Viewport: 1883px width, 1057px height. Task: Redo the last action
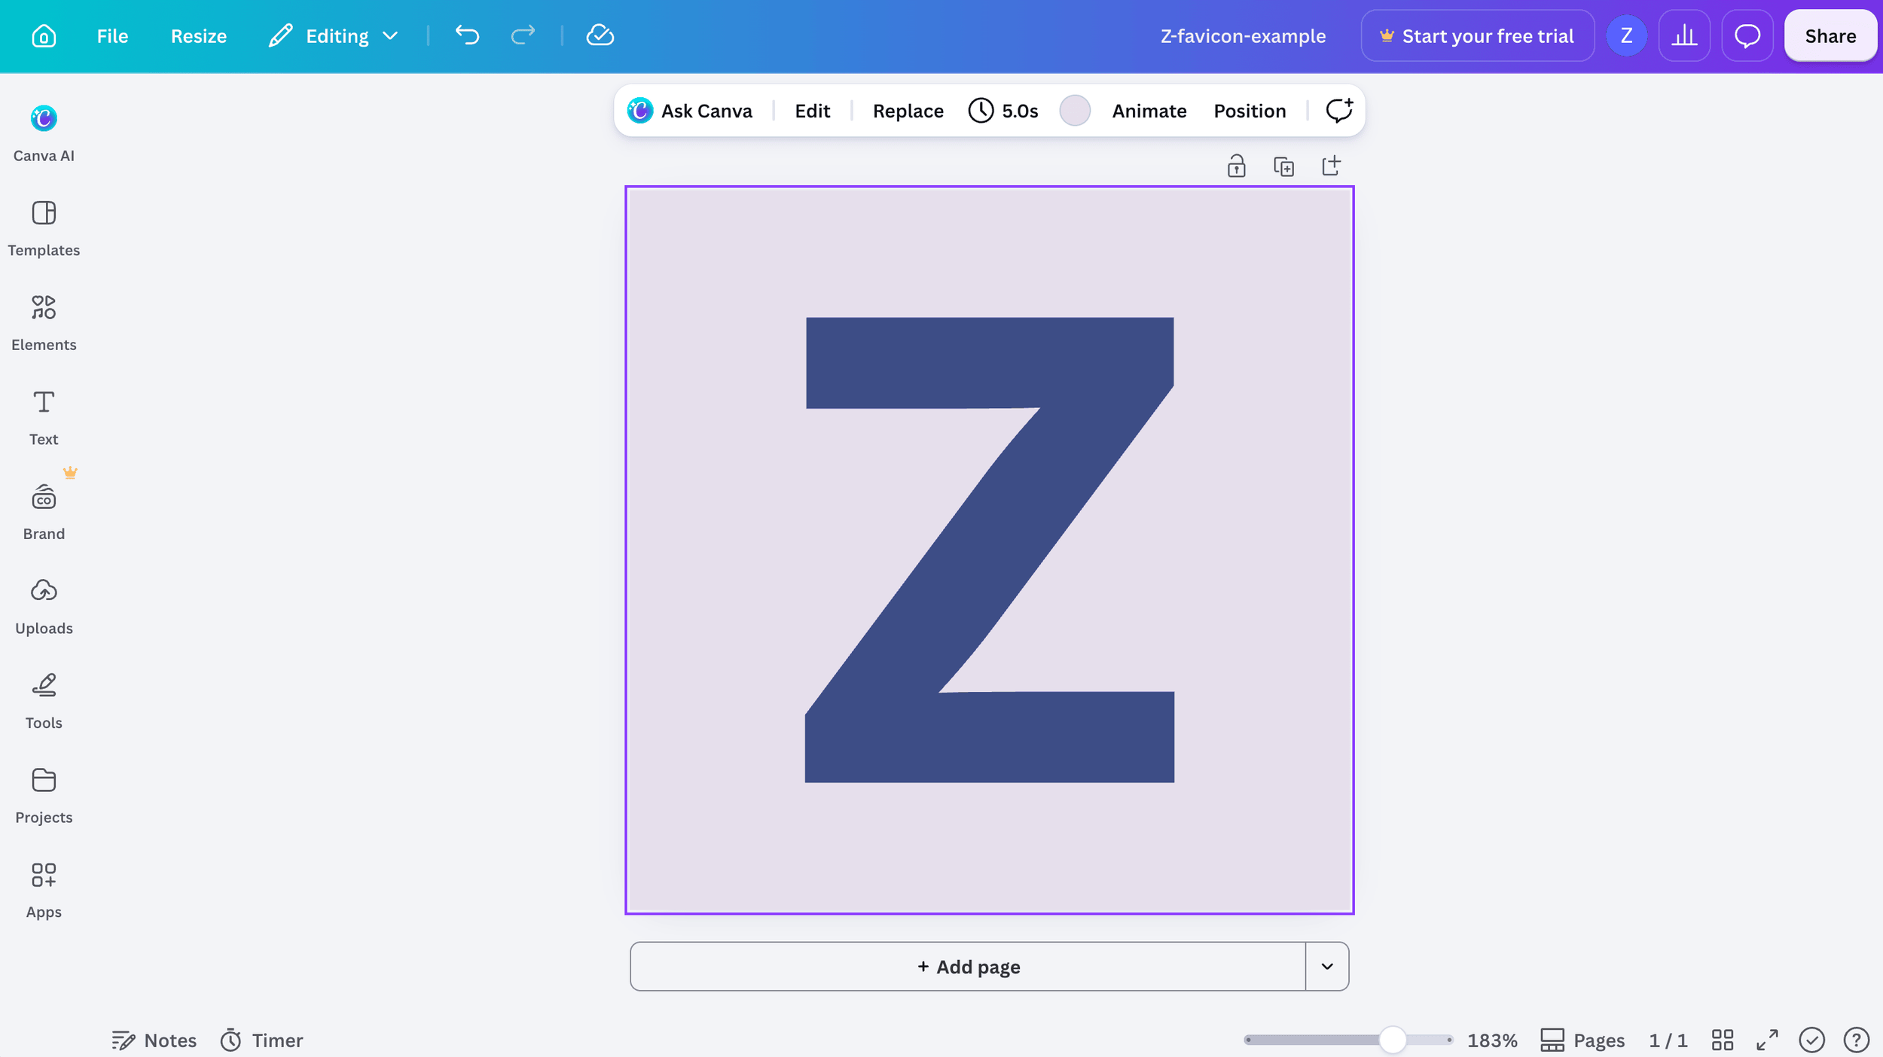(523, 35)
